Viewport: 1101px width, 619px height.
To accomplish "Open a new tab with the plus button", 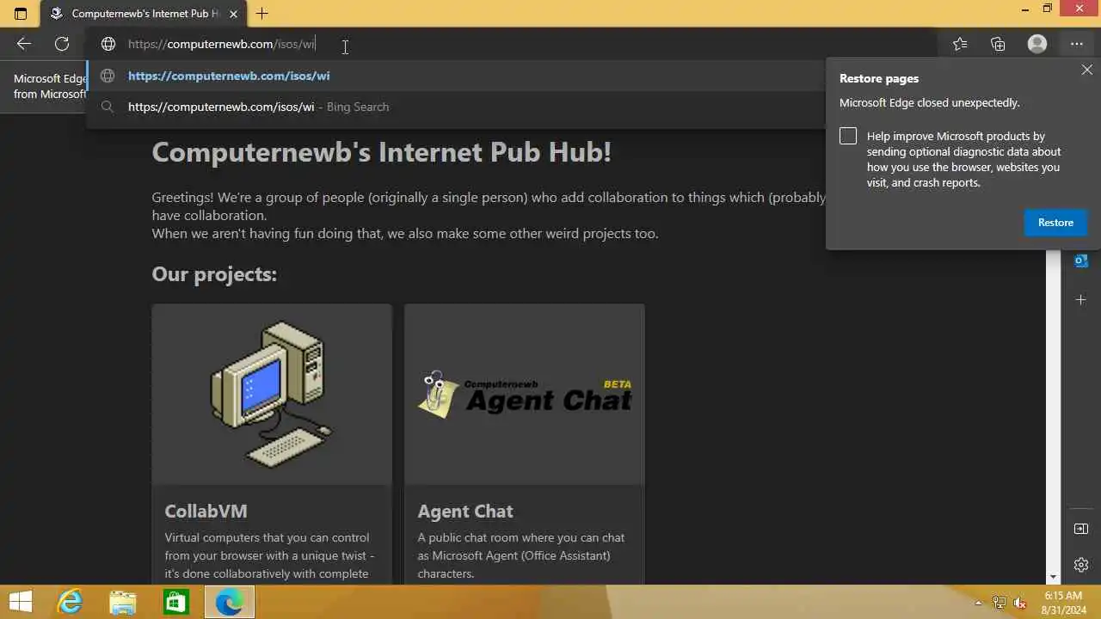I will [x=262, y=14].
